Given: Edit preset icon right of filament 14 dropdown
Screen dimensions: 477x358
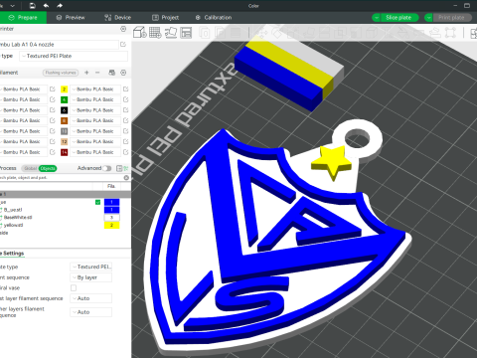Looking at the screenshot, I should pyautogui.click(x=126, y=152).
